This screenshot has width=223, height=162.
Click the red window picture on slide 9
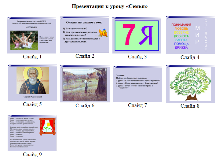[47, 127]
